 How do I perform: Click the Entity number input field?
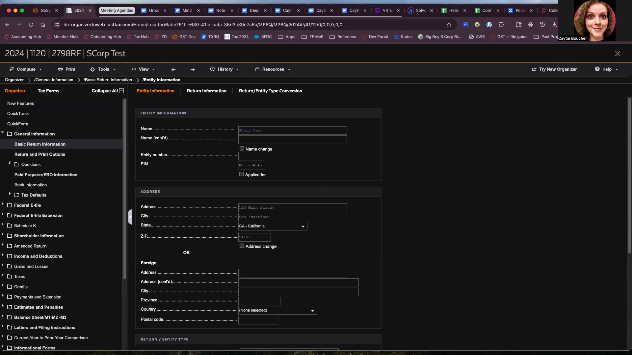tap(251, 156)
